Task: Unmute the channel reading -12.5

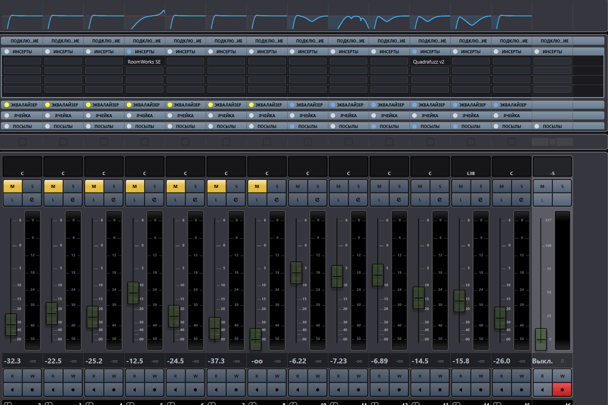Action: [135, 186]
